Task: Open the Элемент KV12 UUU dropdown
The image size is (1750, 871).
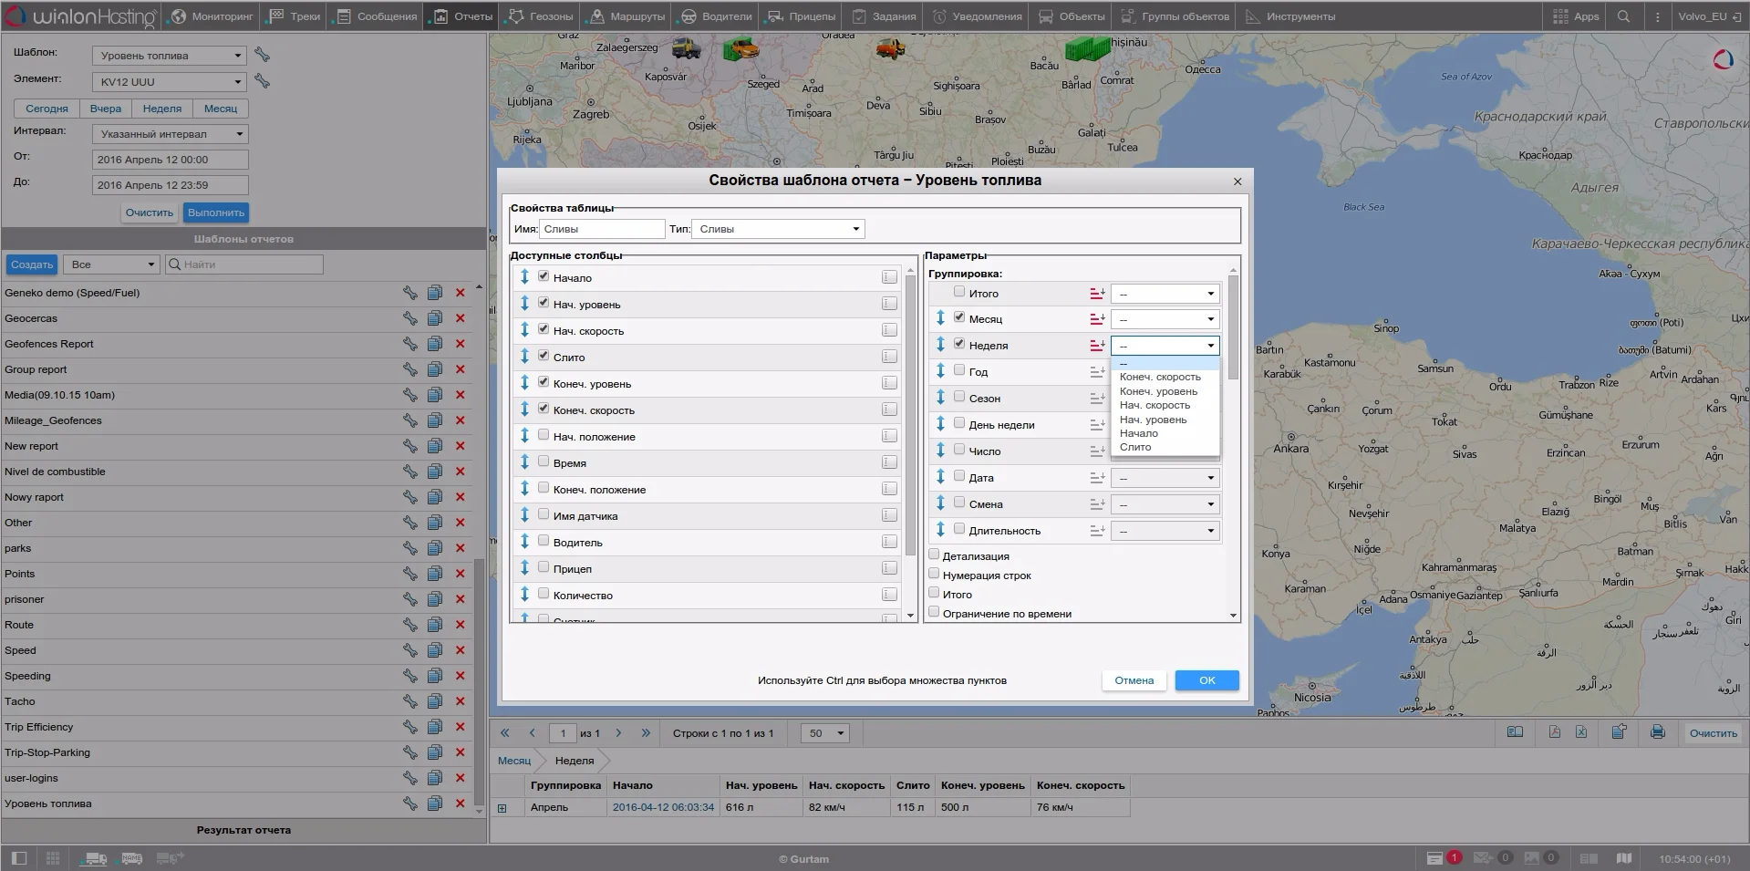Action: pos(170,81)
